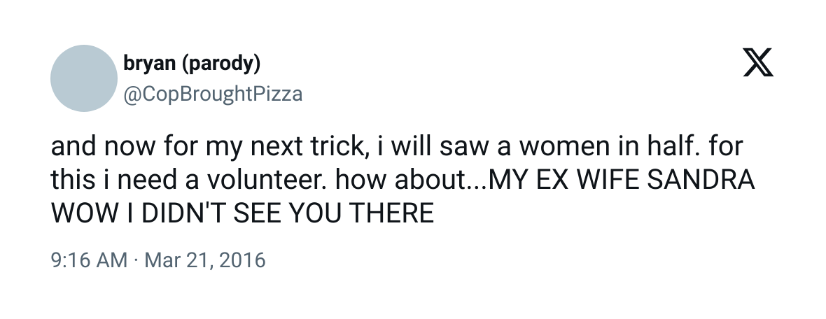
Task: Click the X logo icon
Action: click(x=758, y=62)
